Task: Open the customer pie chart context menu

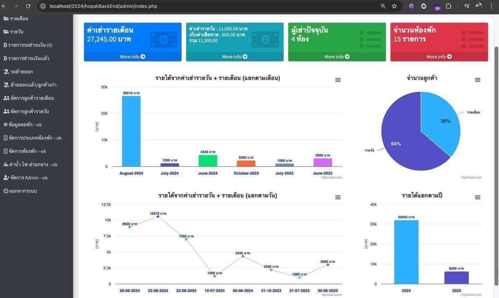Action: [x=478, y=80]
